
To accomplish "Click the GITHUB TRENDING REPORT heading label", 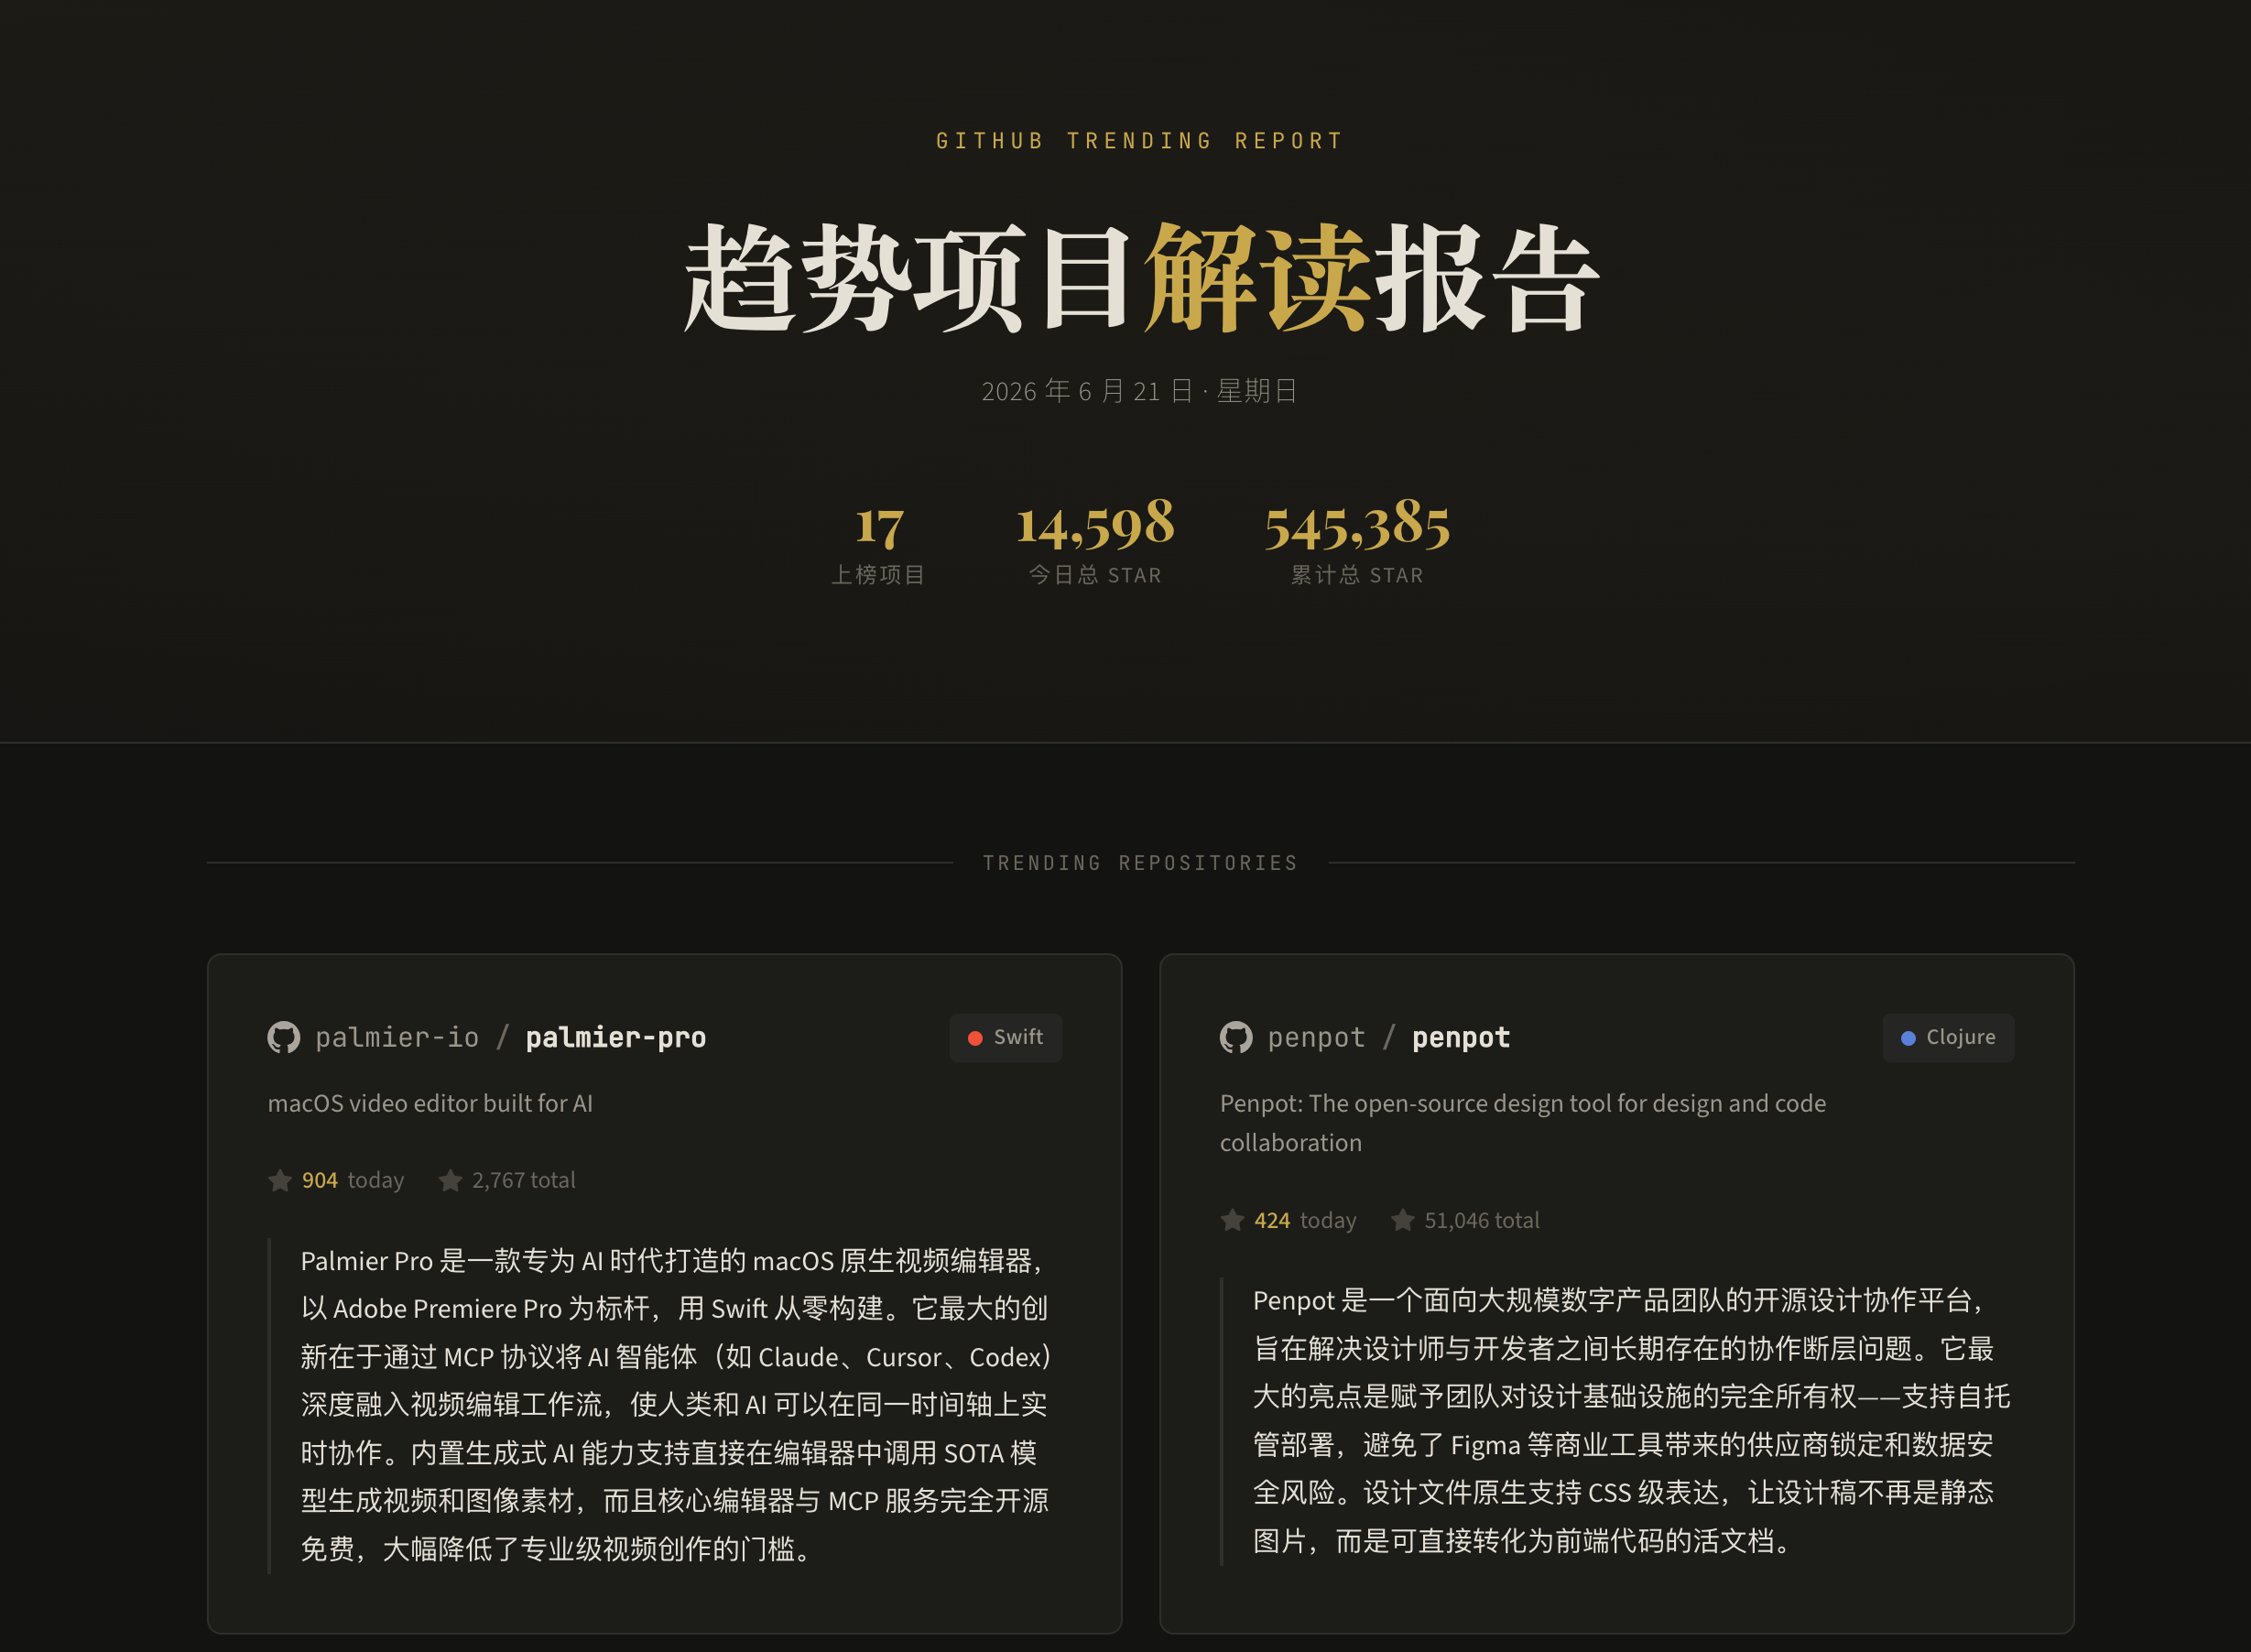I will tap(1140, 141).
